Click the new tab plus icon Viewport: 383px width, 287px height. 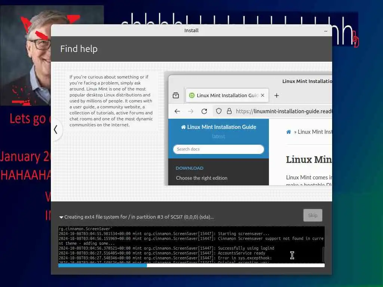pos(276,95)
